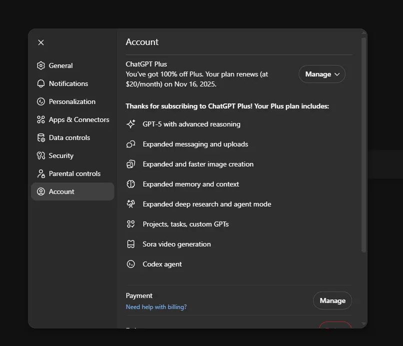Click the scrollbar up arrow
The image size is (403, 346).
pyautogui.click(x=364, y=32)
